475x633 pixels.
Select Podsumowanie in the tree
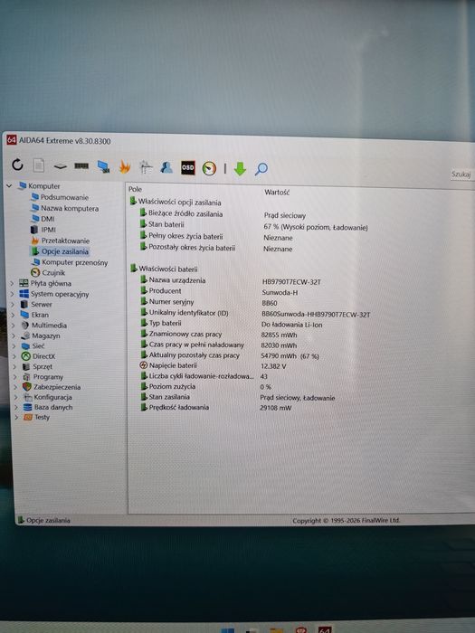pos(60,197)
